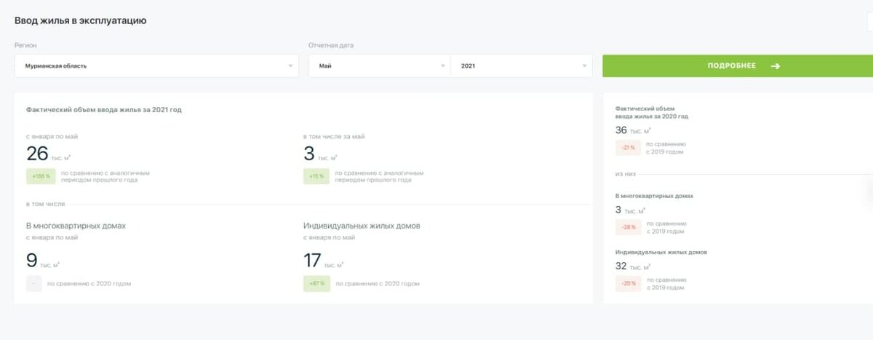Click 'Фактический объем ввода жилья за 2020 год' title

pyautogui.click(x=652, y=112)
